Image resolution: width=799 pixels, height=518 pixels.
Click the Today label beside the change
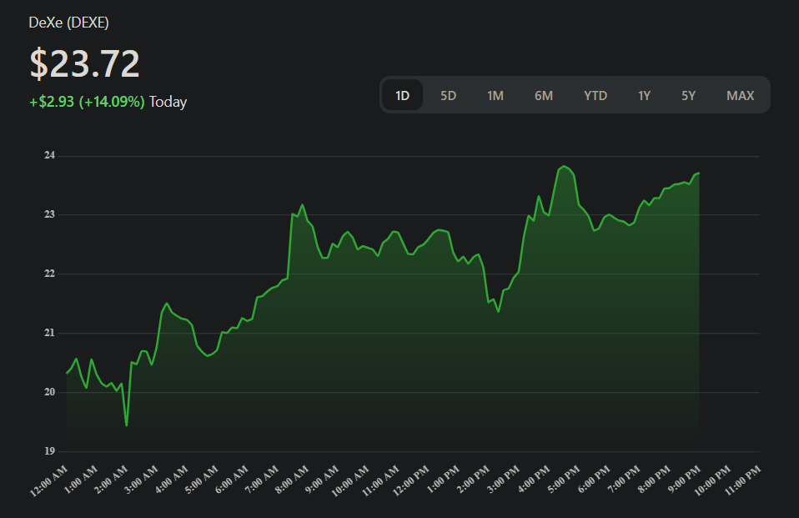click(168, 102)
